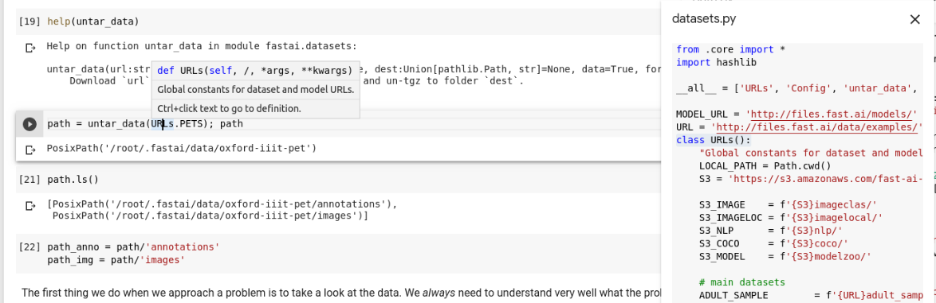Screen dimensions: 936x303
Task: Select the help(untar_data) code cell
Action: (x=92, y=22)
